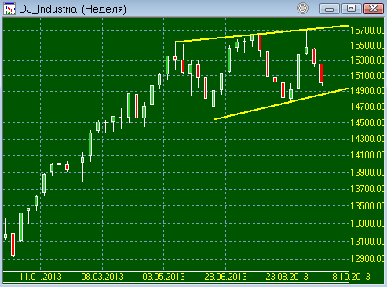Click price label 13700.00
This screenshot has width=387, height=287.
coord(367,188)
